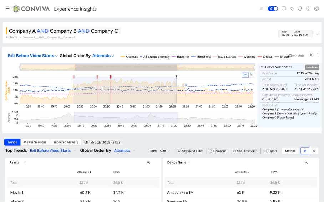Export the trends data
The image size is (324, 202).
(x=270, y=151)
